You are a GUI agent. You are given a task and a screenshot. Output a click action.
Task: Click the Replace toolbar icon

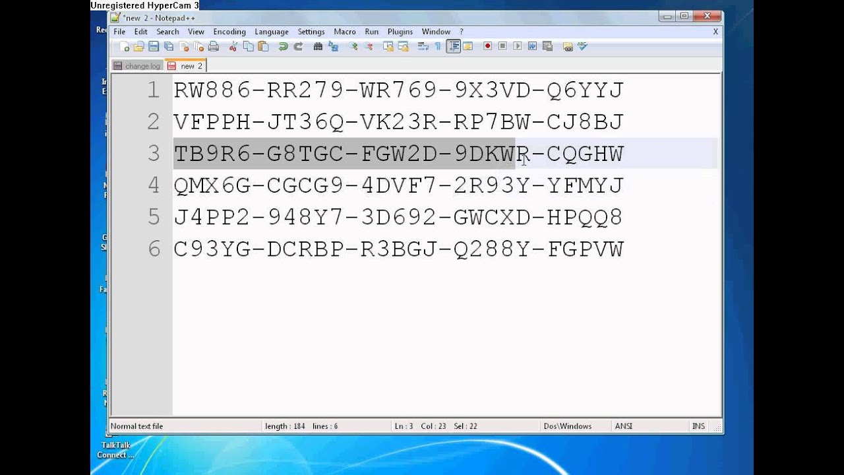[x=333, y=46]
